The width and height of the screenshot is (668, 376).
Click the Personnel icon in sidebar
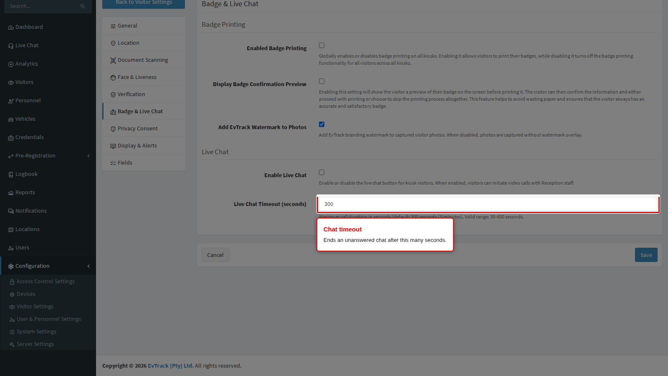click(x=11, y=101)
